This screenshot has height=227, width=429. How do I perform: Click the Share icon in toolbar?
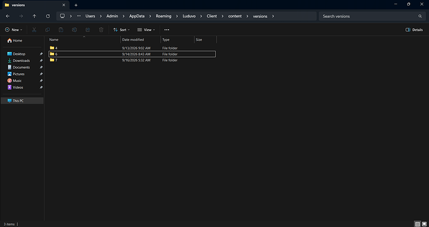tap(88, 30)
